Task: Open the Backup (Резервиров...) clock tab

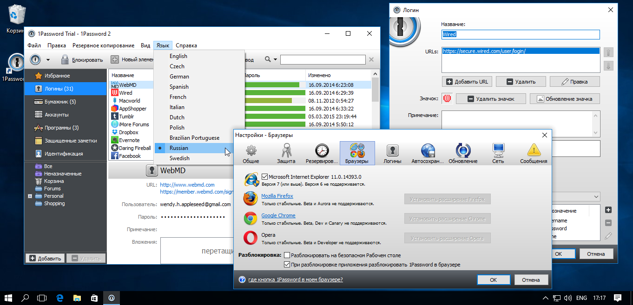Action: [322, 154]
